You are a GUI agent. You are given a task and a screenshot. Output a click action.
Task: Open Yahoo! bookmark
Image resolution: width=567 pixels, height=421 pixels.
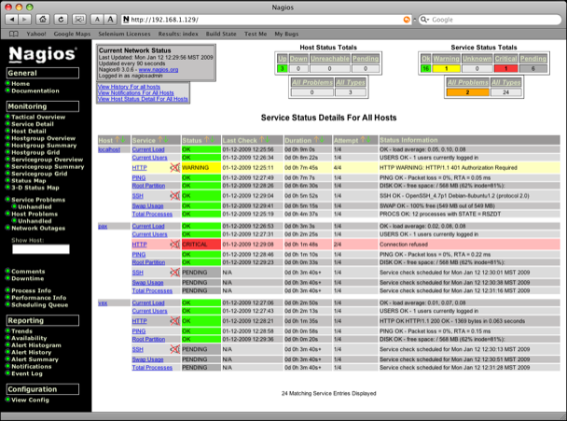coord(36,34)
